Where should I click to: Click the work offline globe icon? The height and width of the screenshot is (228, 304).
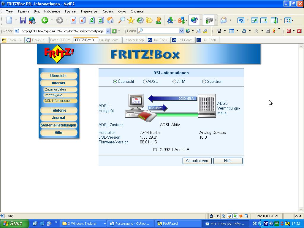(x=32, y=20)
